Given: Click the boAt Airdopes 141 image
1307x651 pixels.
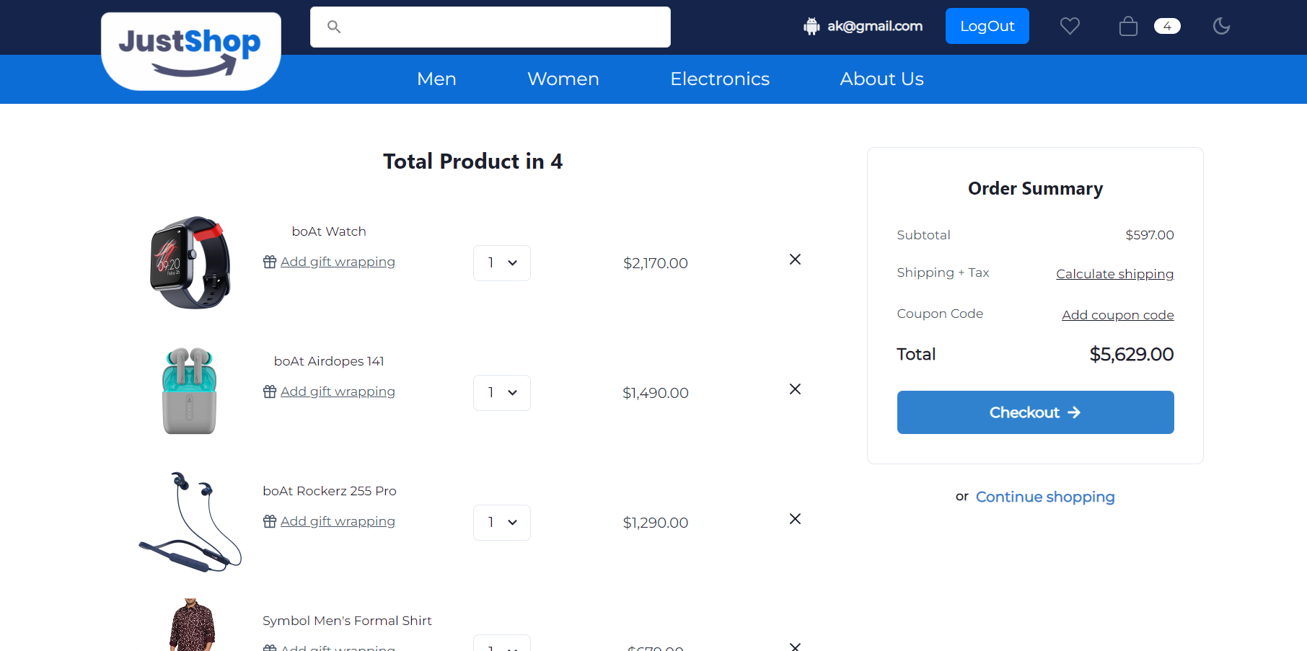Looking at the screenshot, I should [190, 391].
